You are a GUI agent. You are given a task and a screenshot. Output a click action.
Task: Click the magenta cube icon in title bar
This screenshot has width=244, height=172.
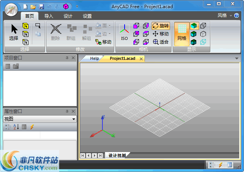tap(65, 6)
